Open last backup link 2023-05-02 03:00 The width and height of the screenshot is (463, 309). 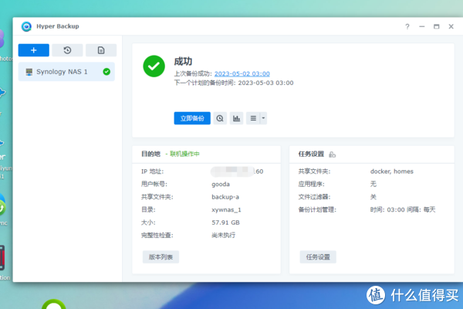click(242, 73)
